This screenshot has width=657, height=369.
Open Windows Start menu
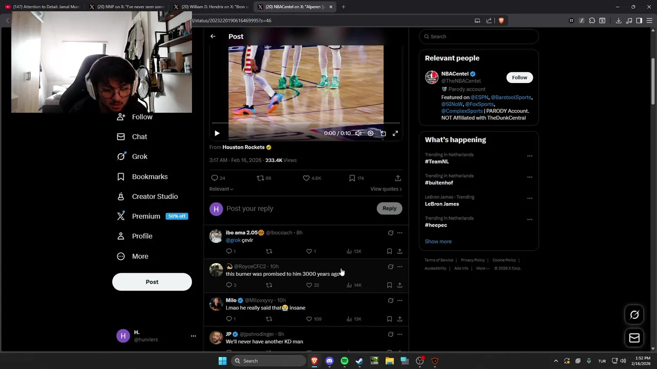point(222,361)
